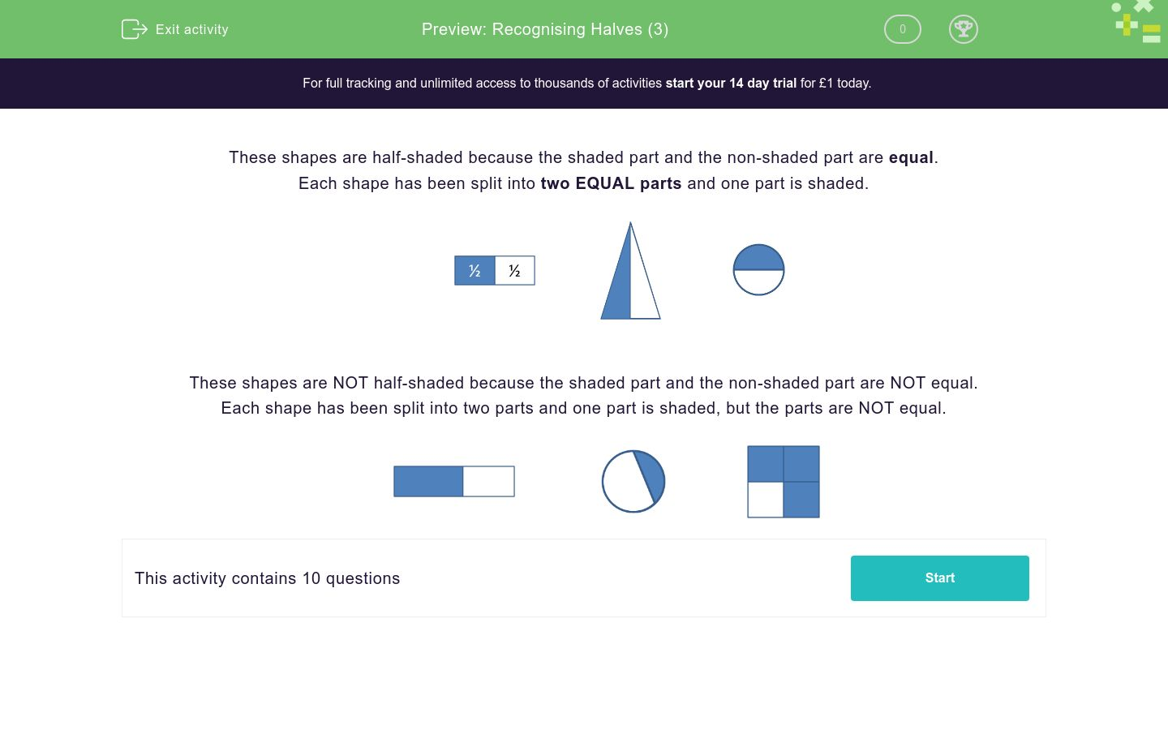Select the score counter showing 0
The width and height of the screenshot is (1168, 730).
(902, 29)
